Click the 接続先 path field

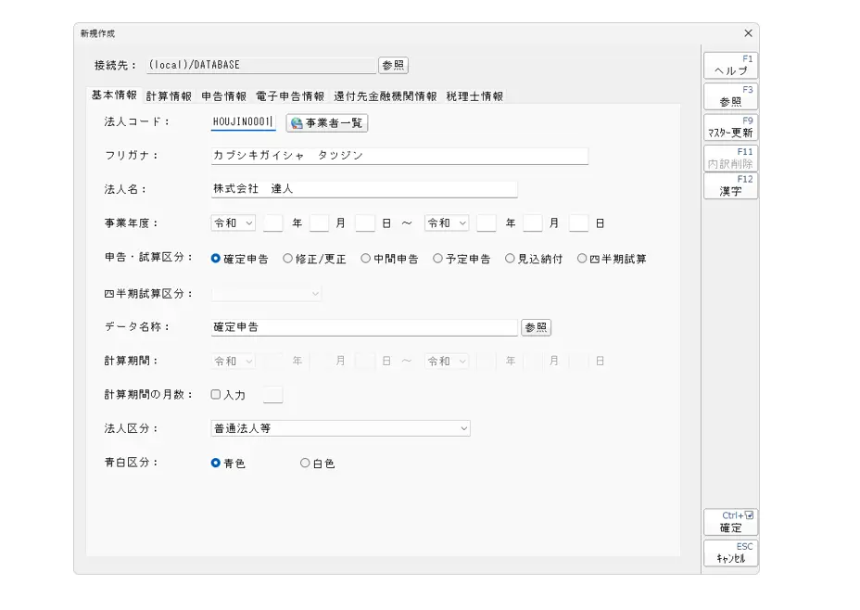(261, 65)
